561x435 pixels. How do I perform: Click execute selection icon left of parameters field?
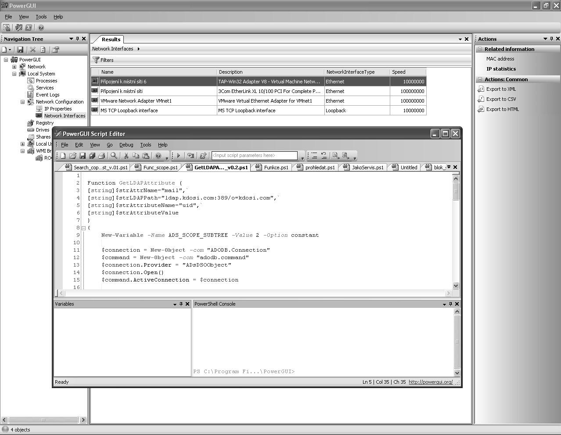(x=203, y=155)
